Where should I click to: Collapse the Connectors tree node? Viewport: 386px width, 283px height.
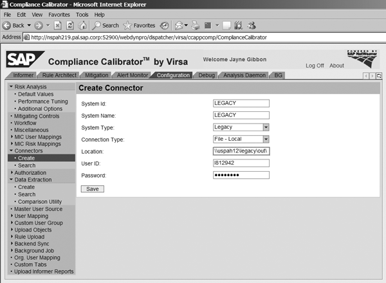pos(11,151)
